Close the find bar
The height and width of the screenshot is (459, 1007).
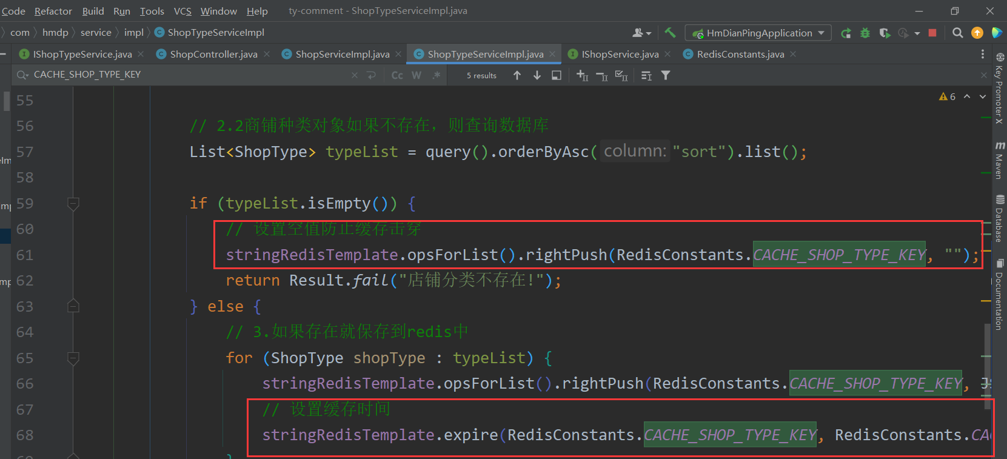click(x=984, y=75)
